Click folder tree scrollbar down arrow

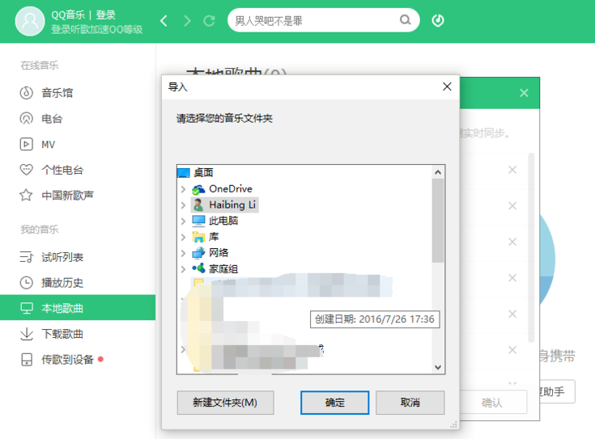[438, 367]
